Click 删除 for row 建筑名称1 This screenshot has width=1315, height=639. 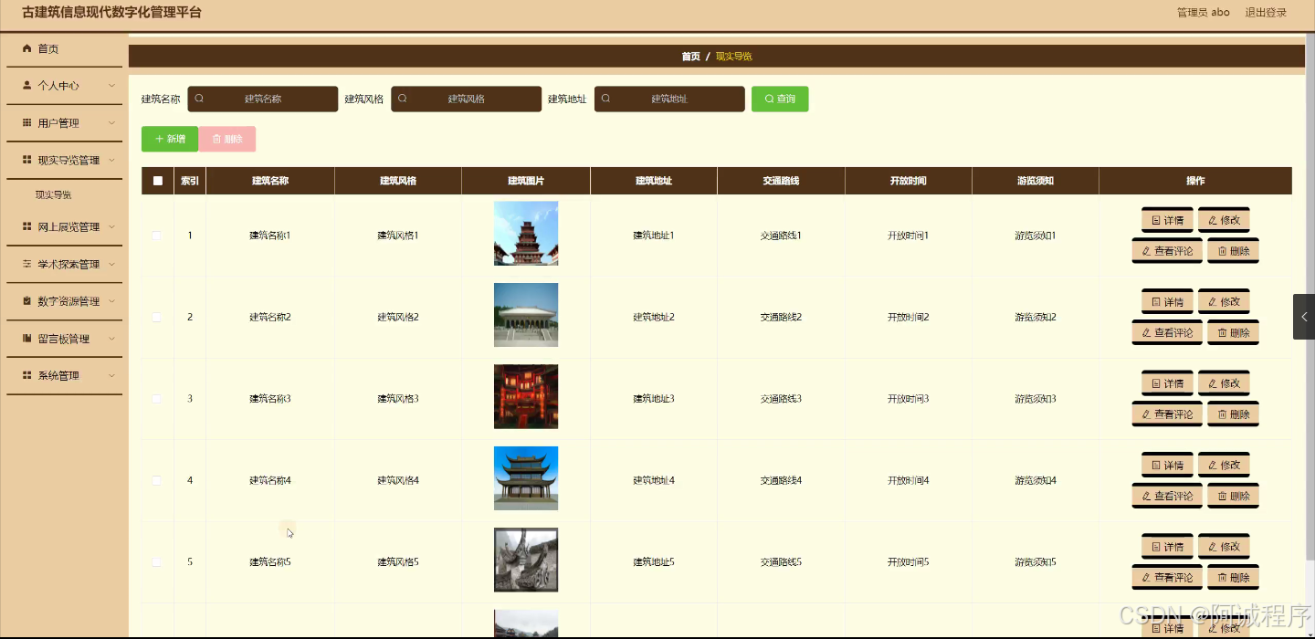1233,251
